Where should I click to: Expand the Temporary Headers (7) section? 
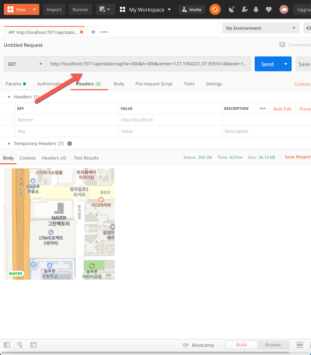point(9,144)
